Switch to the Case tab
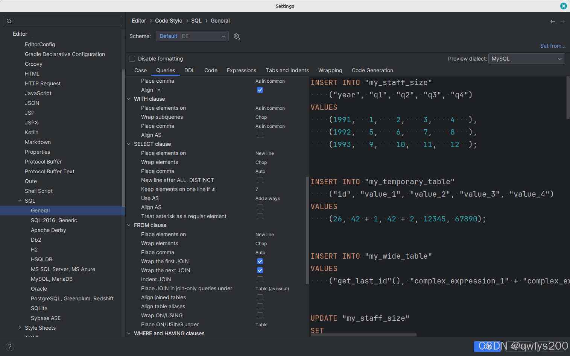570x356 pixels. (x=140, y=70)
